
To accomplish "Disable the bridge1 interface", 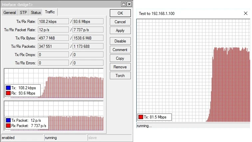I will point(120,41).
